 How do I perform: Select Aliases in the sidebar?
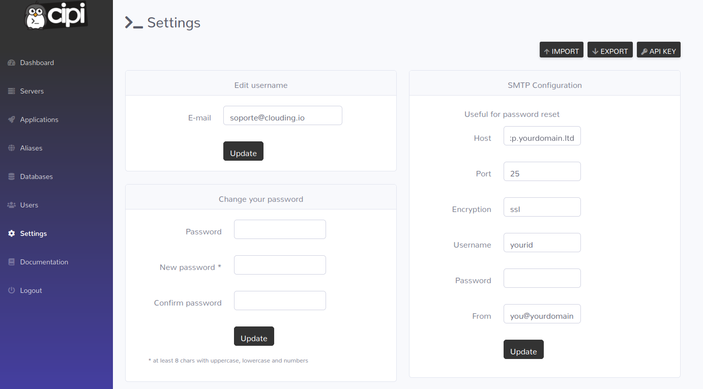point(56,148)
